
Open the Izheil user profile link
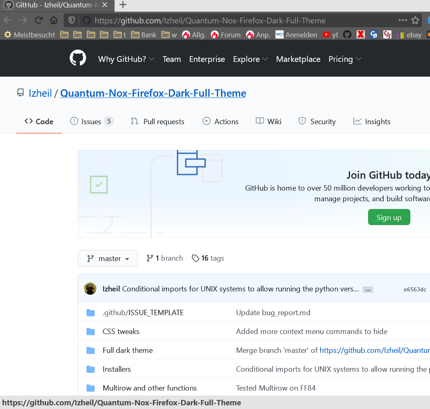(x=40, y=93)
